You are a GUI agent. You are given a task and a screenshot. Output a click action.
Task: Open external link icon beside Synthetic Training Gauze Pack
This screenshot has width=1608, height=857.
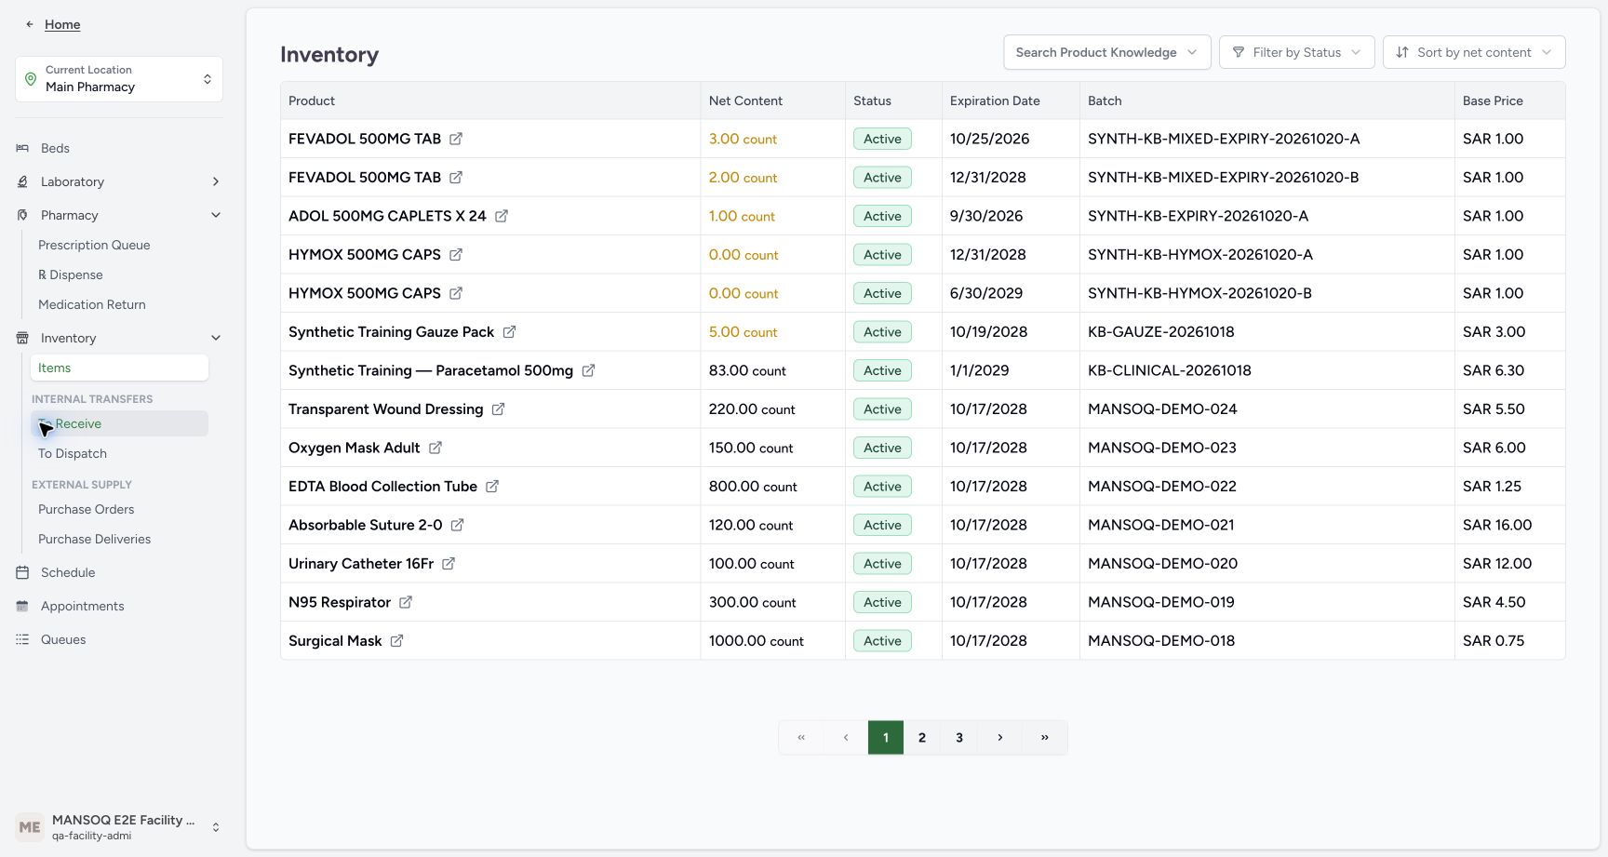point(509,332)
